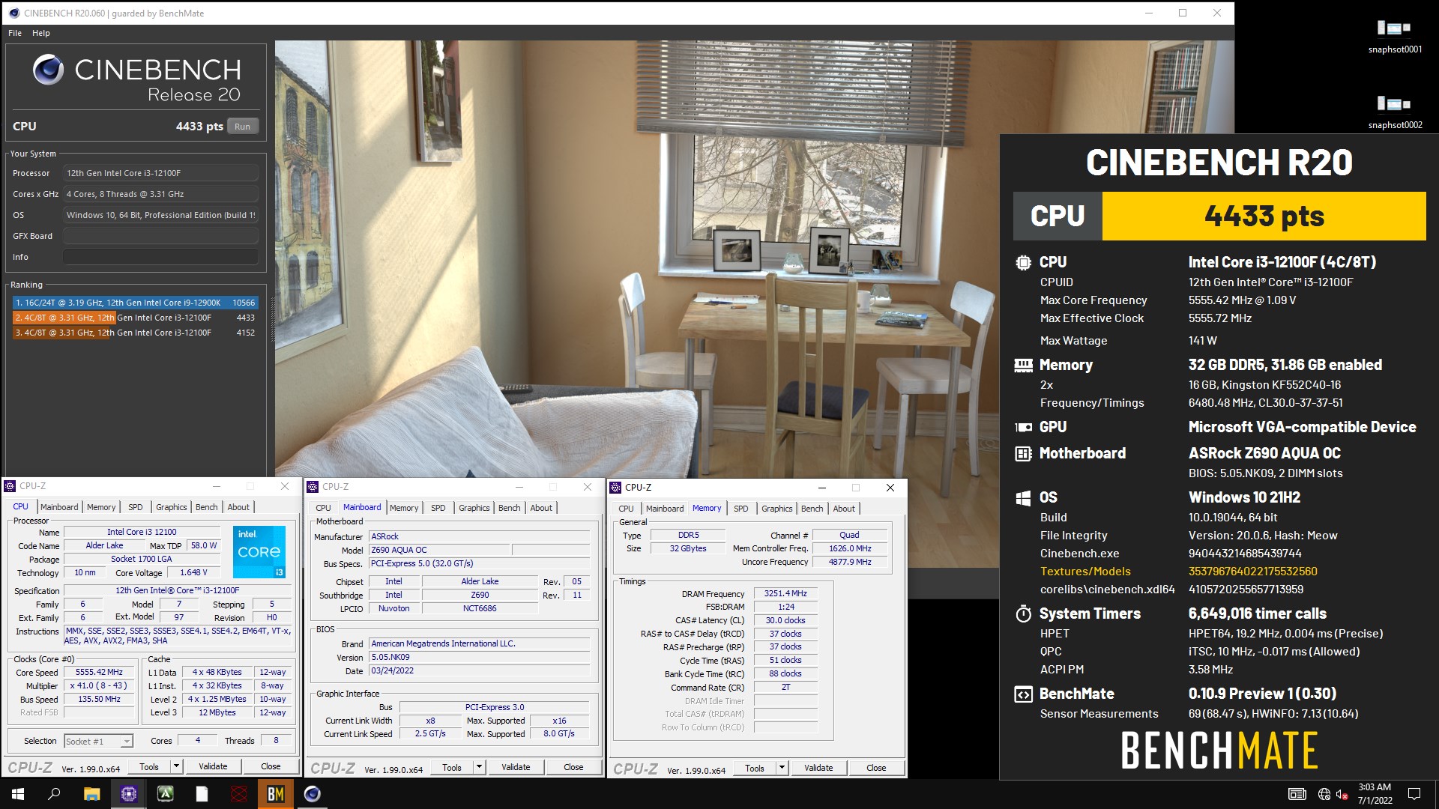The width and height of the screenshot is (1439, 809).
Task: Click Tools button in Memory CPU-Z window
Action: coord(755,768)
